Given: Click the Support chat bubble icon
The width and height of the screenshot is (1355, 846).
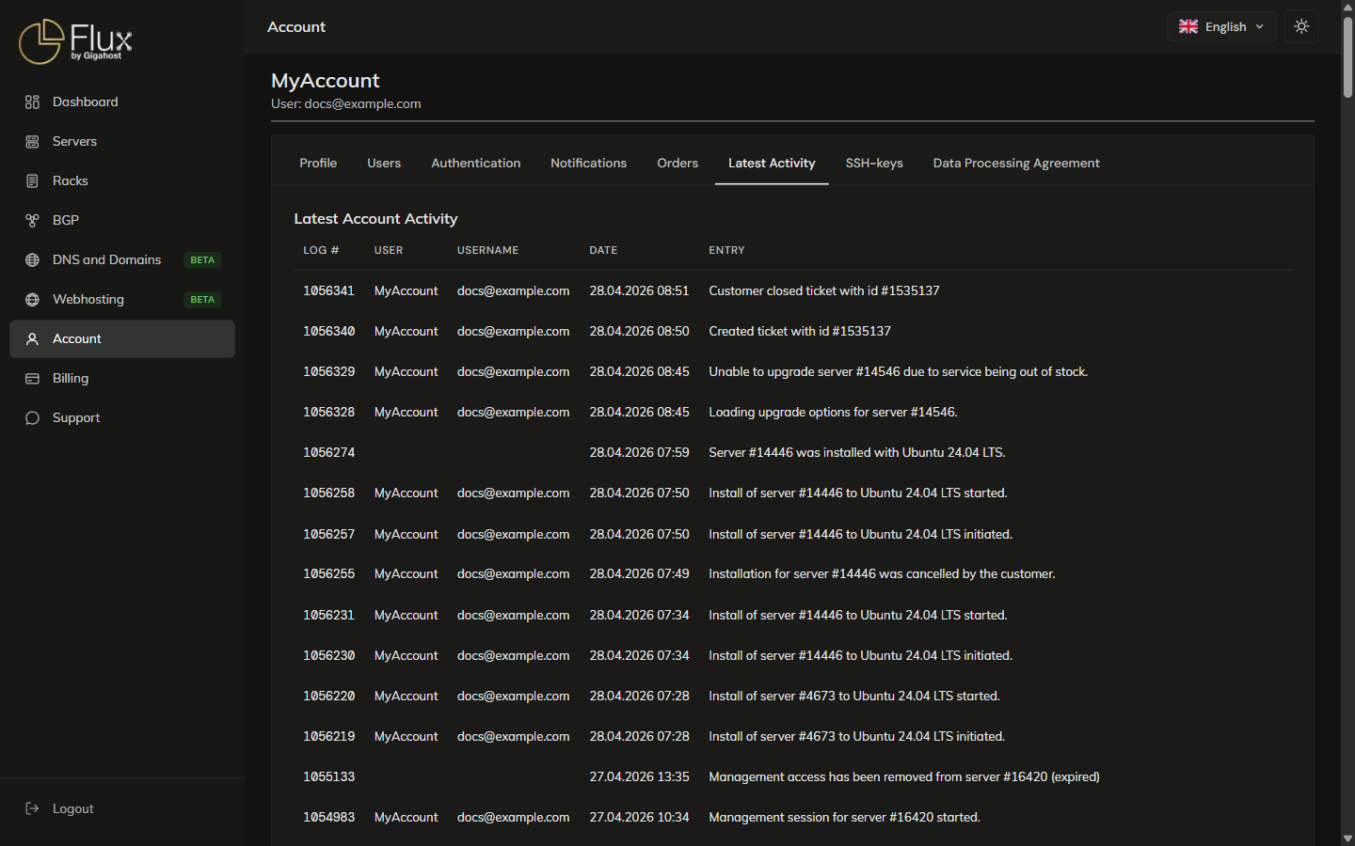Looking at the screenshot, I should coord(32,417).
